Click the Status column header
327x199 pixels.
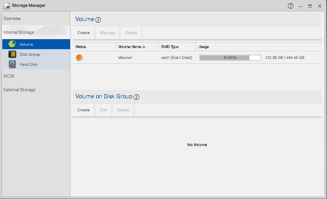94,47
